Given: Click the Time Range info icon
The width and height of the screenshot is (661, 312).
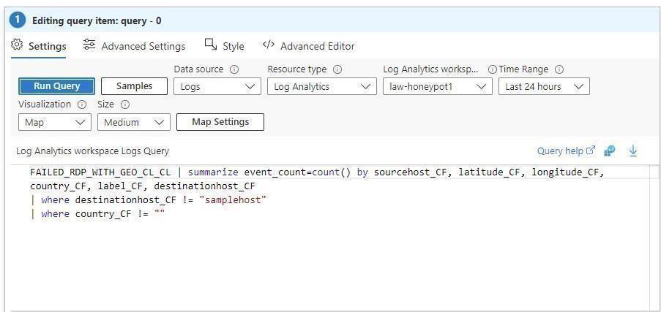Looking at the screenshot, I should coord(559,69).
